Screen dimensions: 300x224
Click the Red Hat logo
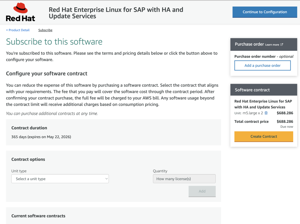point(20,12)
